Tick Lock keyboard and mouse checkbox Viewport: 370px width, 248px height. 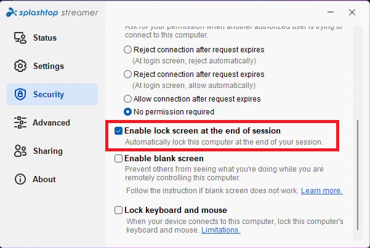coord(118,210)
